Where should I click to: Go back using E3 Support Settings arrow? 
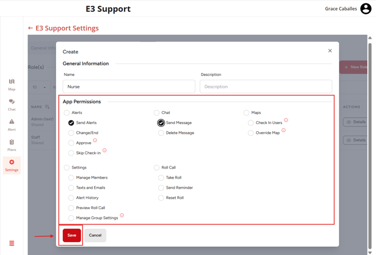(x=30, y=28)
